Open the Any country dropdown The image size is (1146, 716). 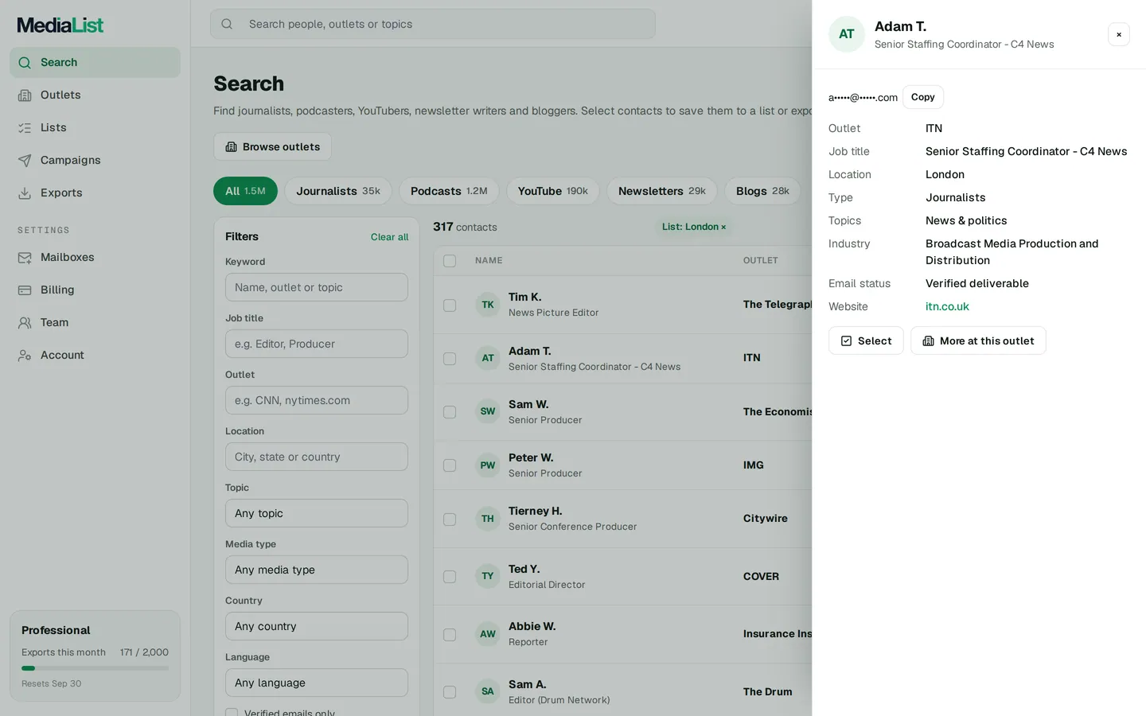coord(317,626)
